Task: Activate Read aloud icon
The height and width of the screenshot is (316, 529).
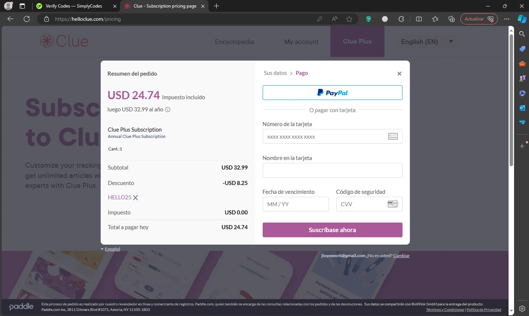Action: point(334,19)
